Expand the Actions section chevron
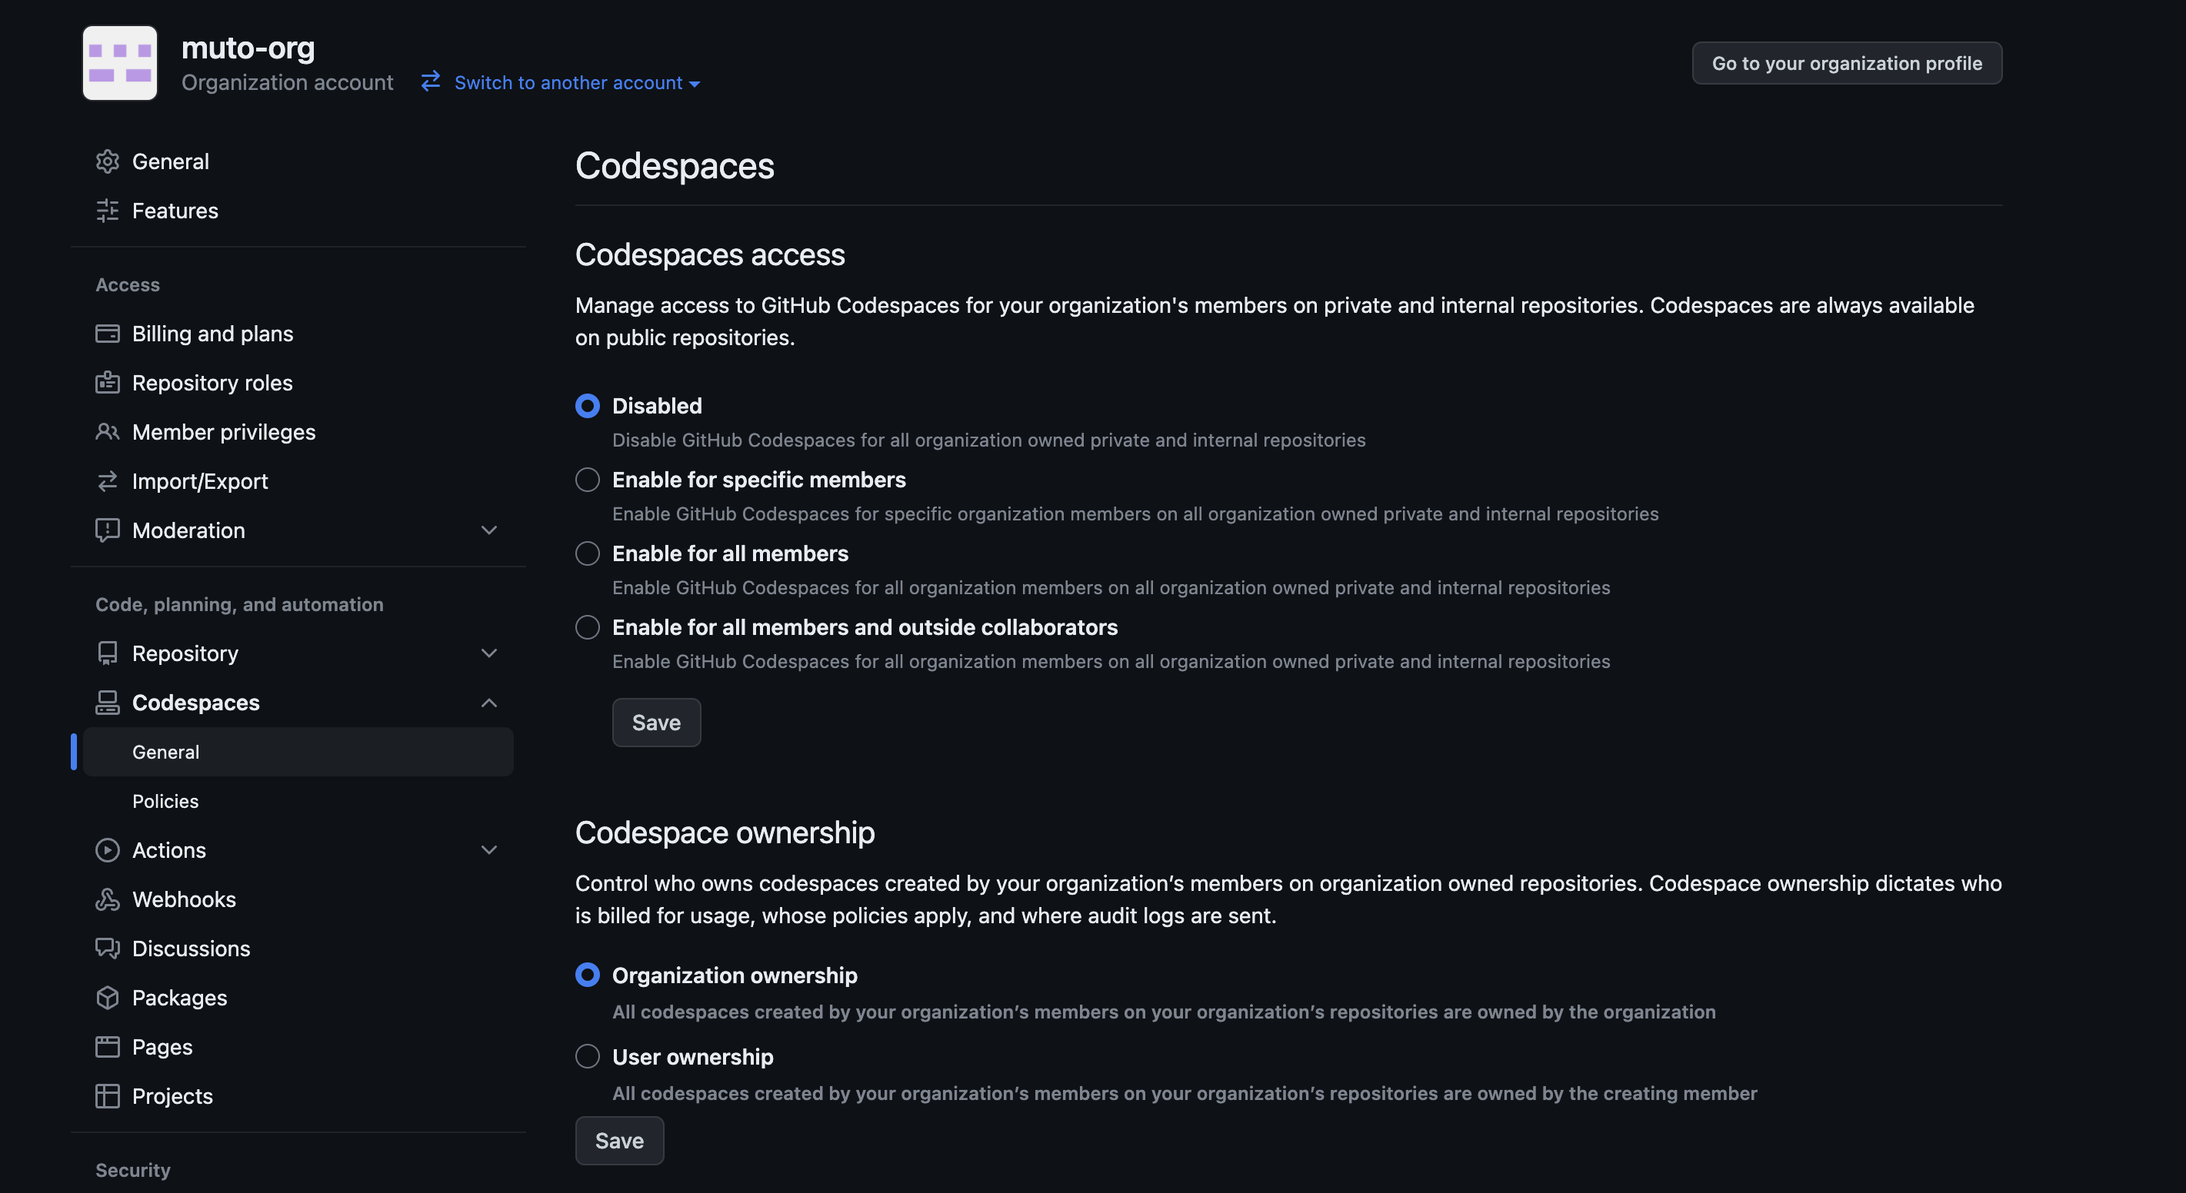The width and height of the screenshot is (2186, 1193). click(488, 850)
